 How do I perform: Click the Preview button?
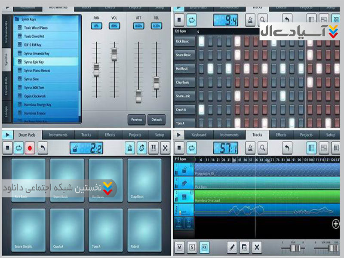click(136, 120)
